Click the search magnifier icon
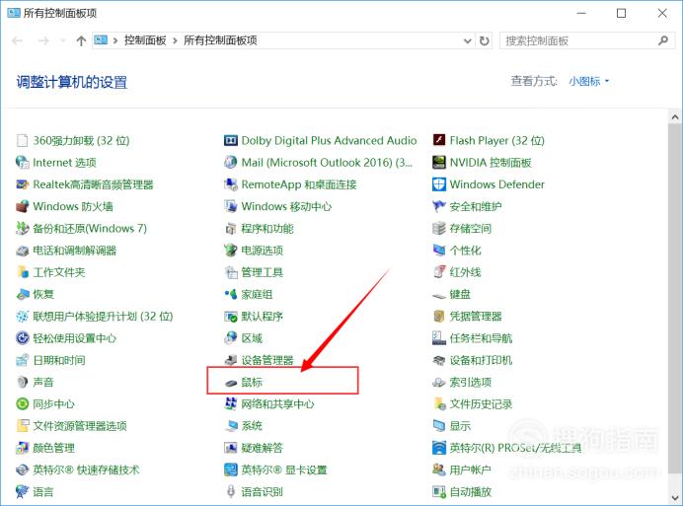 point(663,40)
